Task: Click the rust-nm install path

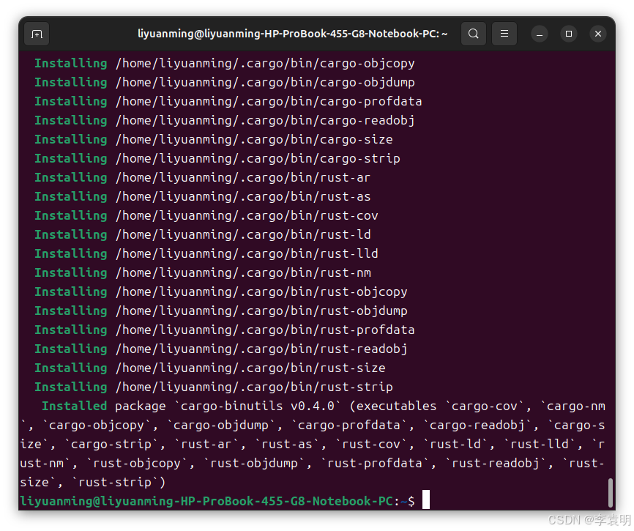Action: pyautogui.click(x=243, y=272)
